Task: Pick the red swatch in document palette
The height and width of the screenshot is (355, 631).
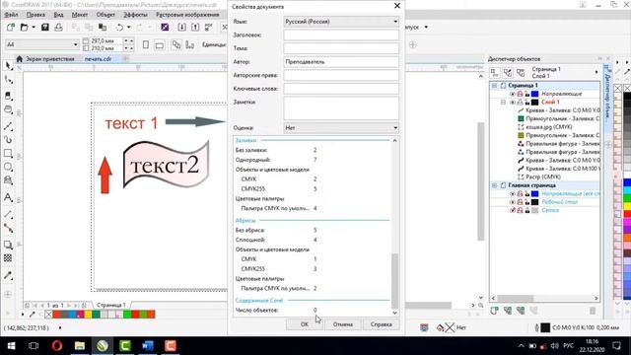Action: click(57, 315)
